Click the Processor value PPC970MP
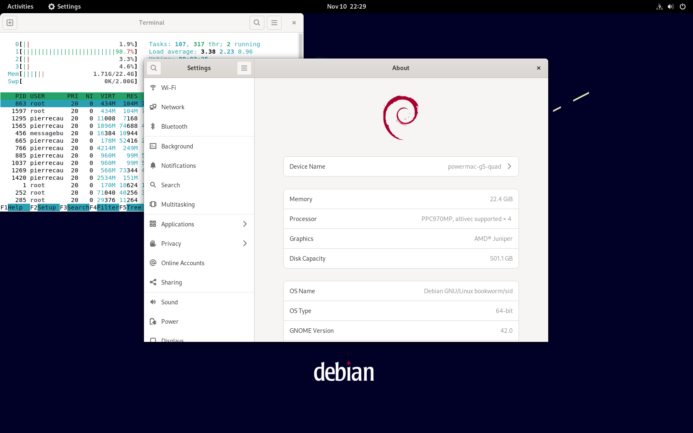 [466, 219]
